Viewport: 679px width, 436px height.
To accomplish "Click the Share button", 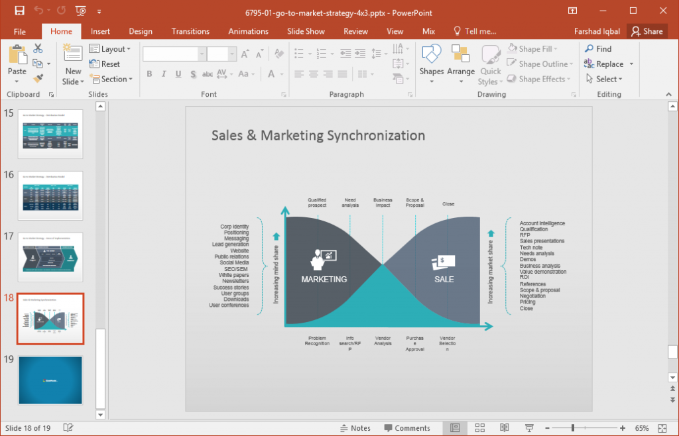I will 647,31.
